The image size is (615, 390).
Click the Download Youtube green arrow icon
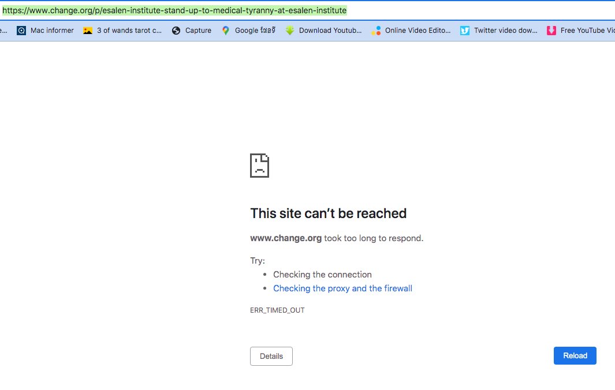click(x=289, y=31)
